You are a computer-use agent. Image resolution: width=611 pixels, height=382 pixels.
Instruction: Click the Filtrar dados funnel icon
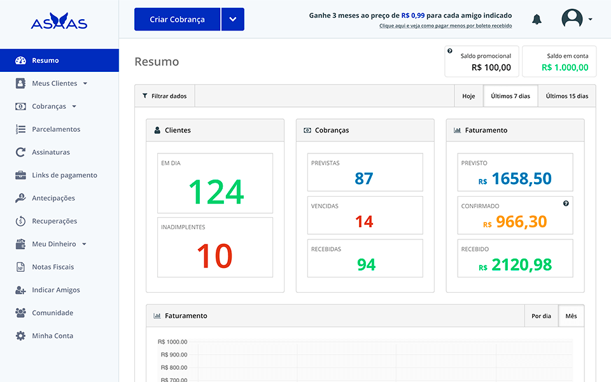pyautogui.click(x=145, y=95)
